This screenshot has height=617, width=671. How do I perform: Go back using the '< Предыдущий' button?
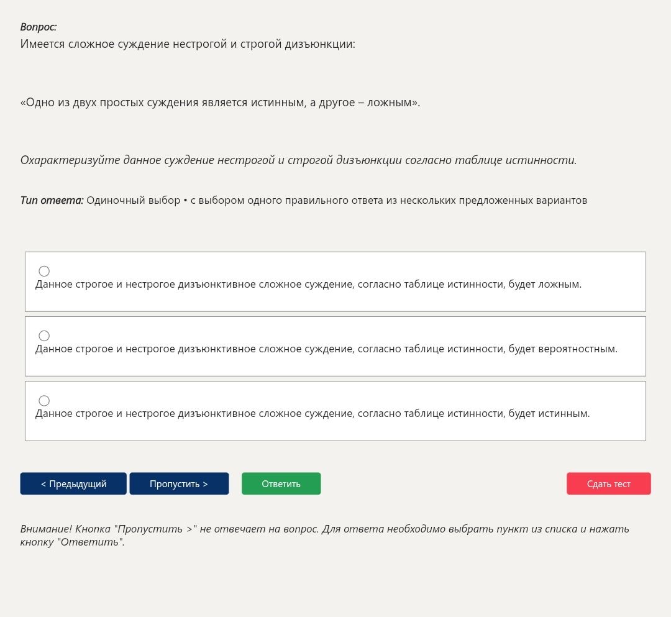coord(73,483)
